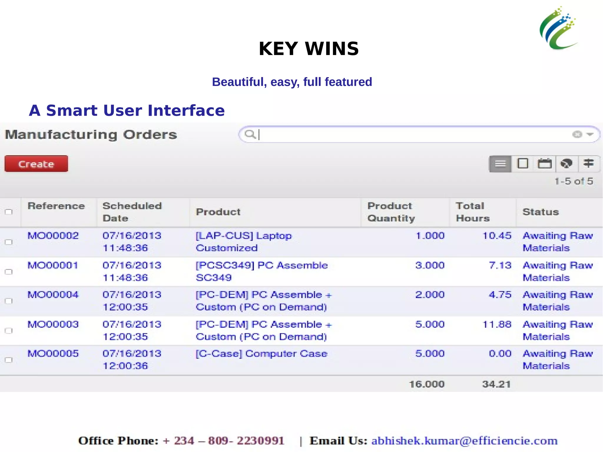Screen dimensions: 603x452
Task: Check the box for MO00002
Action: 9,242
